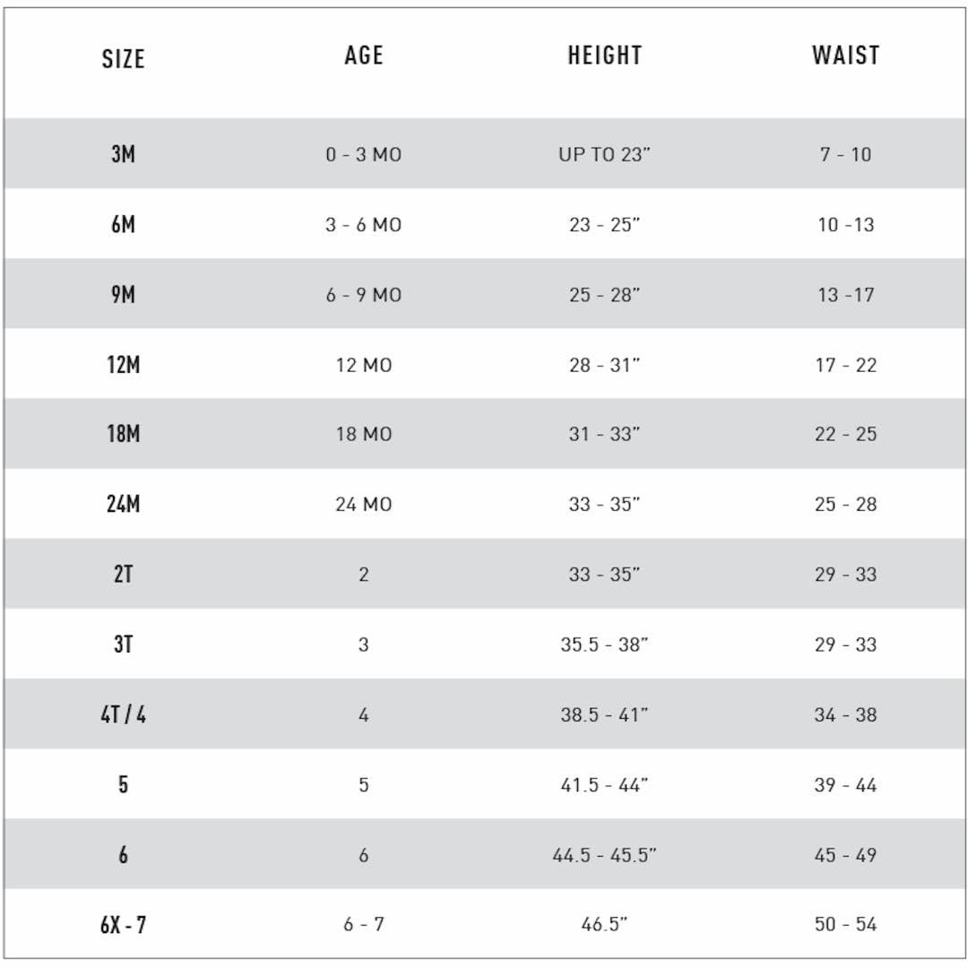Select the 24M size label

point(123,505)
